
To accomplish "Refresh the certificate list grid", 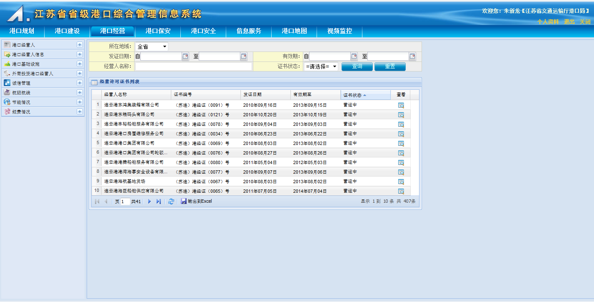I will (x=171, y=201).
